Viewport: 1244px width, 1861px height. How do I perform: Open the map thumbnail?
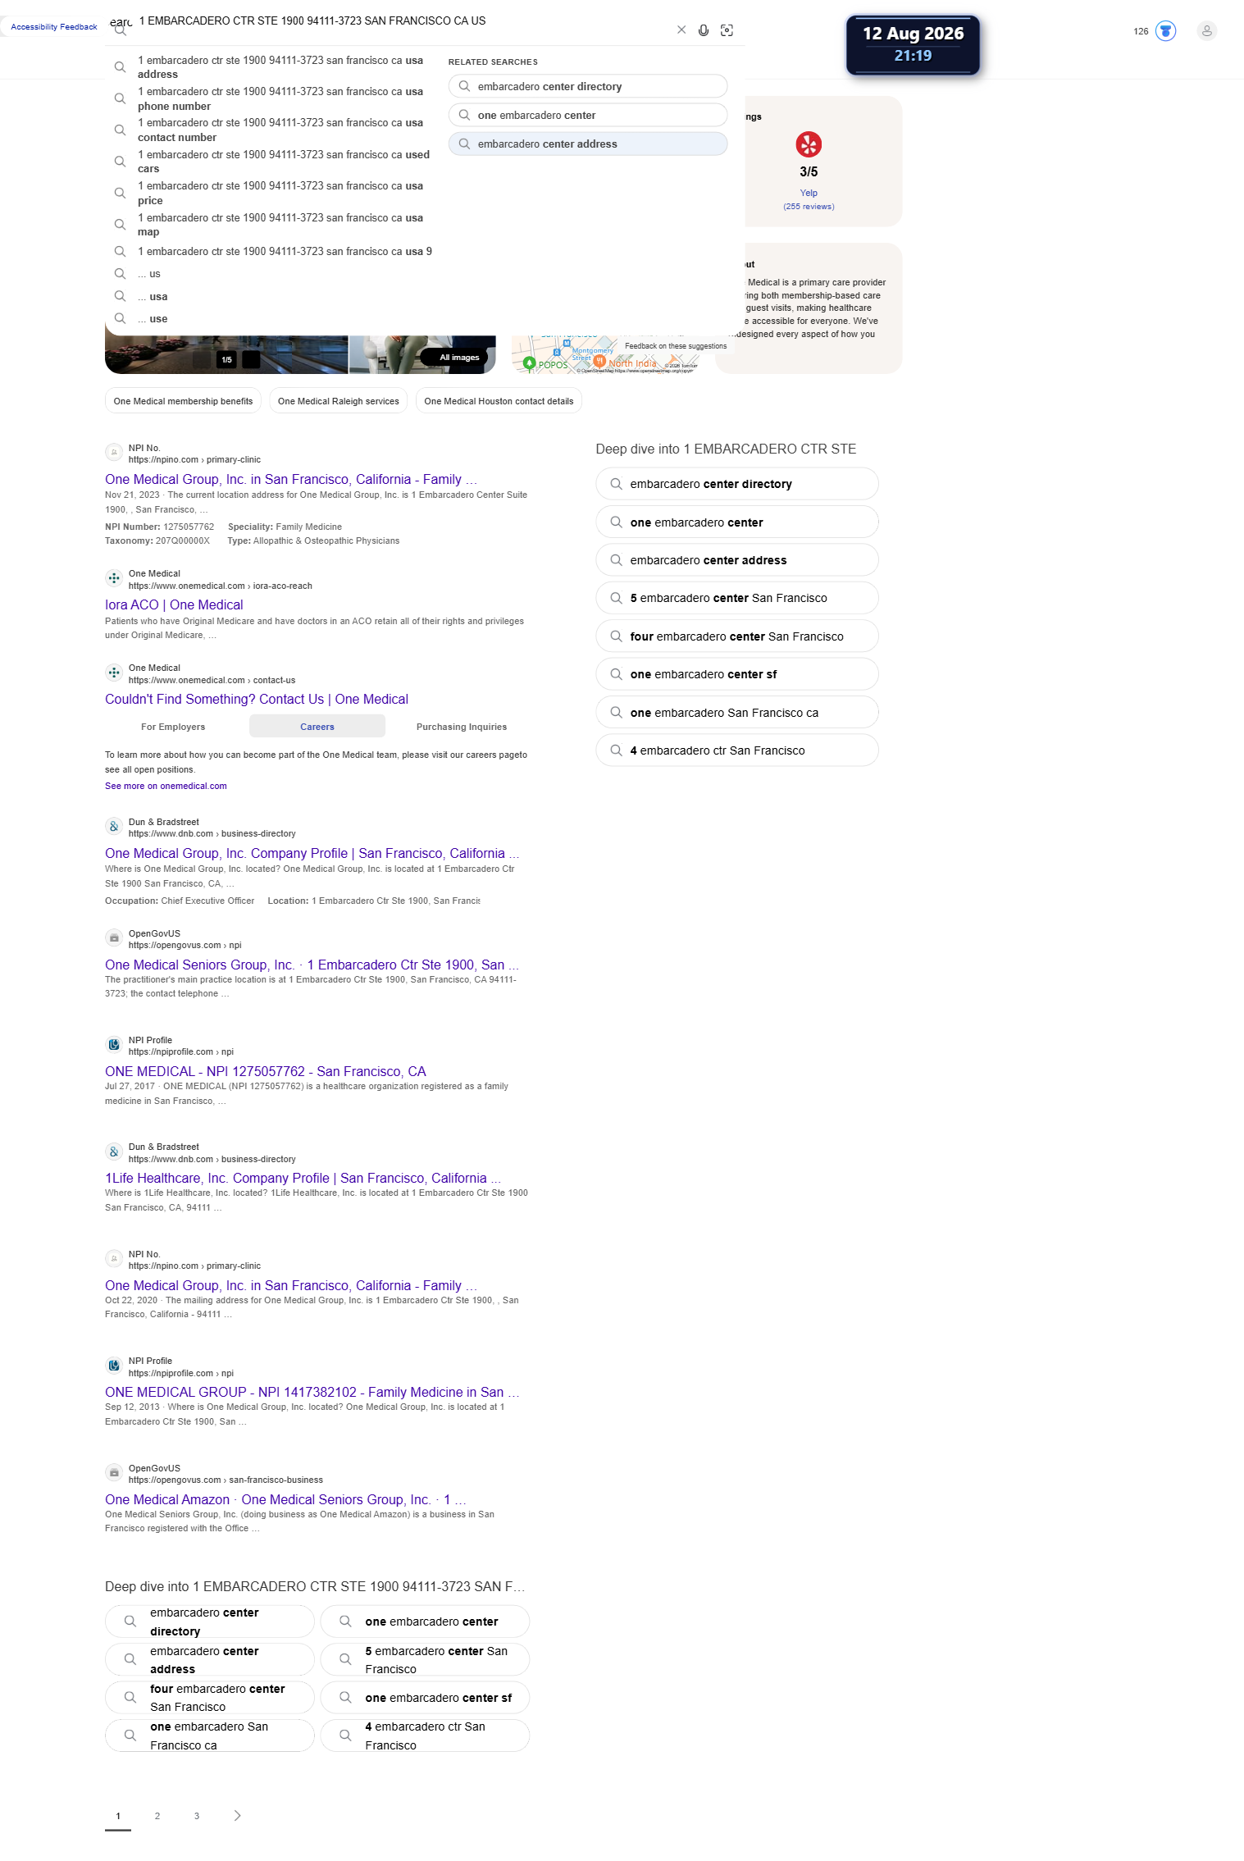click(605, 355)
